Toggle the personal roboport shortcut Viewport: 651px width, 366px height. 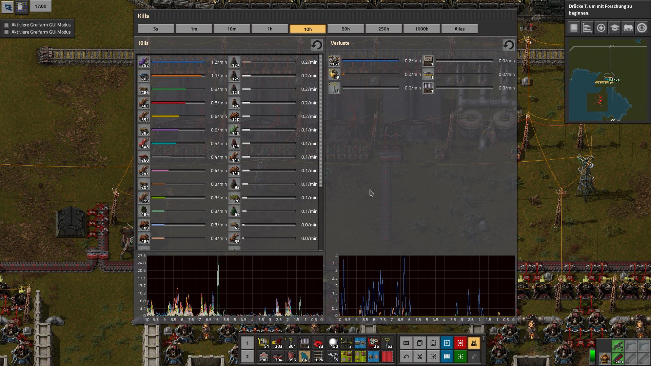click(474, 343)
